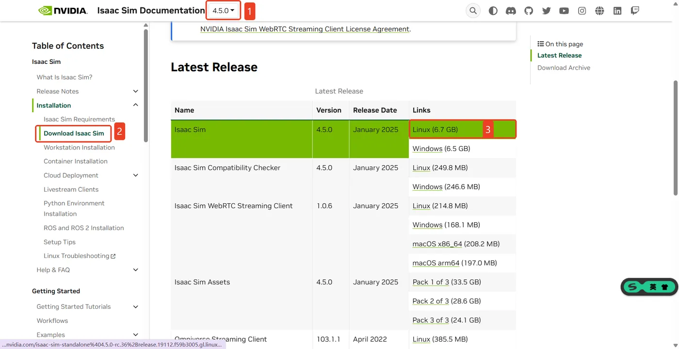Download Assets Pack 3 of 3
Viewport: 679px width, 349px height.
431,320
